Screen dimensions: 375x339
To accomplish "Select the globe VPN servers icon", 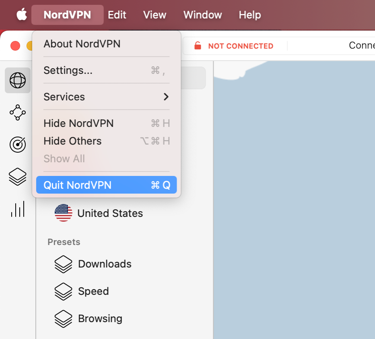I will pyautogui.click(x=17, y=80).
